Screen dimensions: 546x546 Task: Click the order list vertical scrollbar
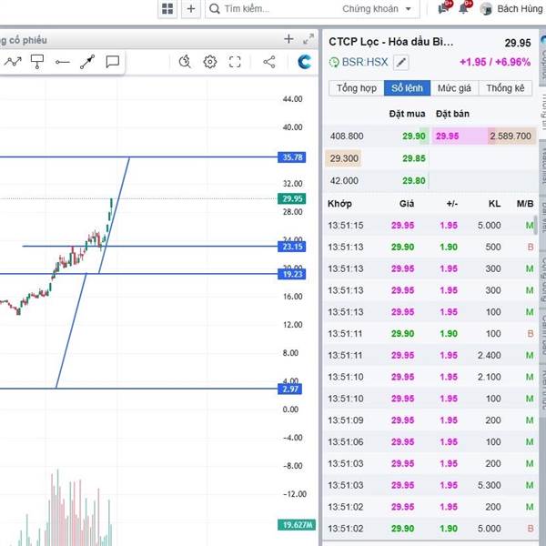pyautogui.click(x=536, y=226)
